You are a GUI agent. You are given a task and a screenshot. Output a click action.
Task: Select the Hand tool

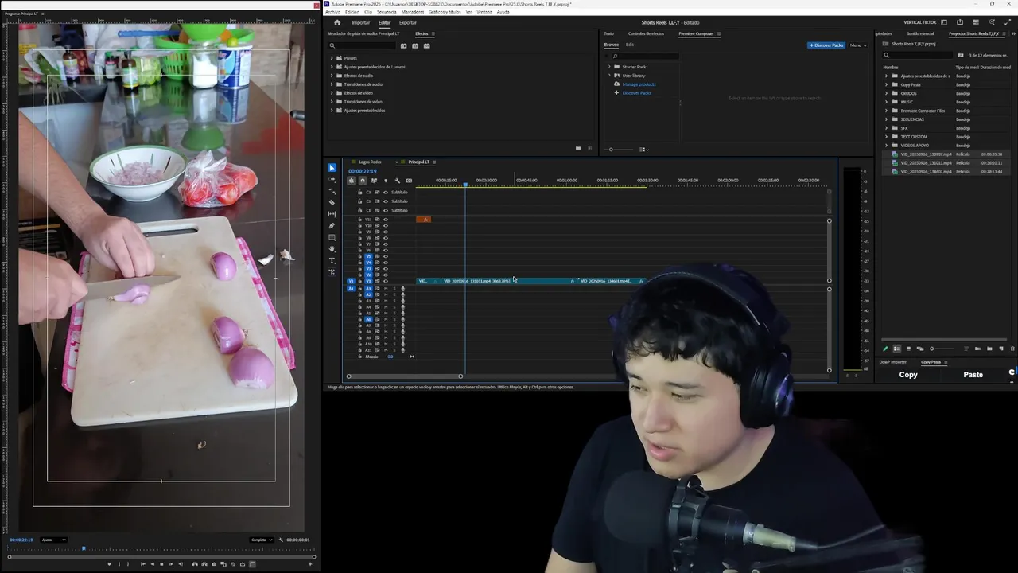pos(332,249)
